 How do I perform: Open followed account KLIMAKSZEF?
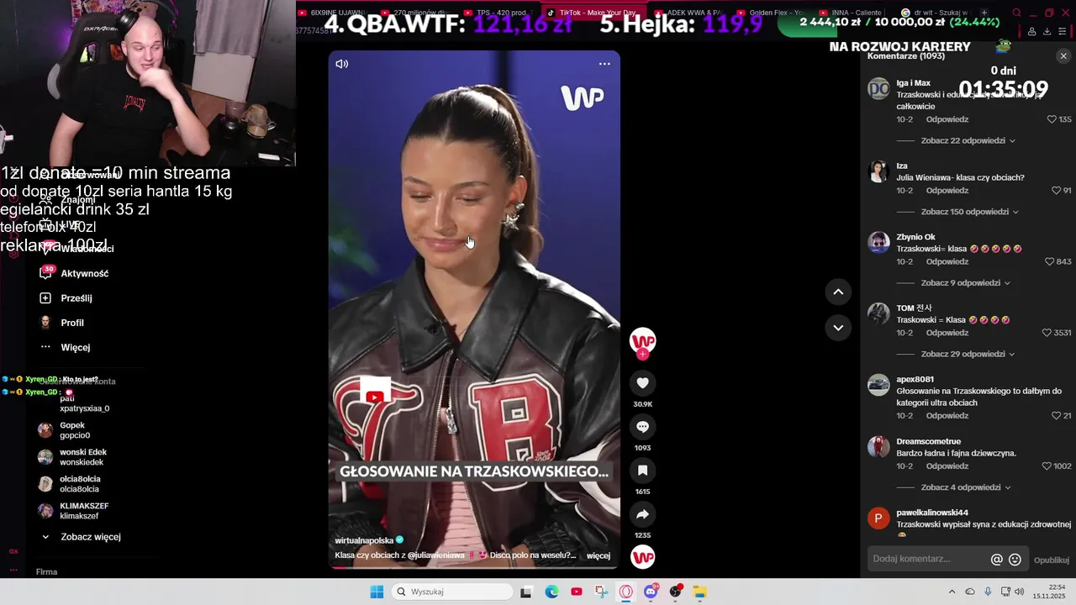[74, 511]
